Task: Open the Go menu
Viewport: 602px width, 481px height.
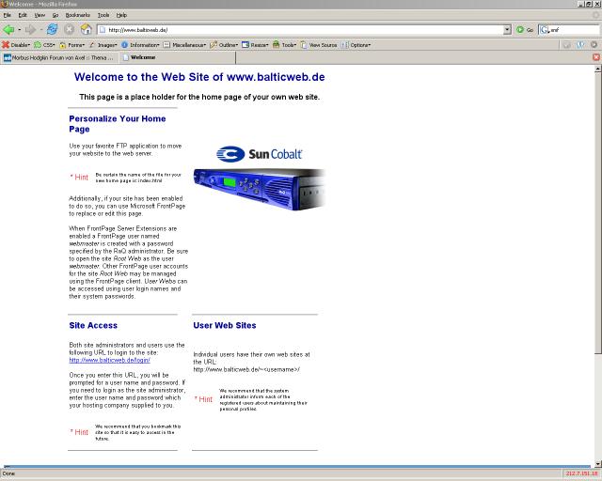Action: [55, 15]
